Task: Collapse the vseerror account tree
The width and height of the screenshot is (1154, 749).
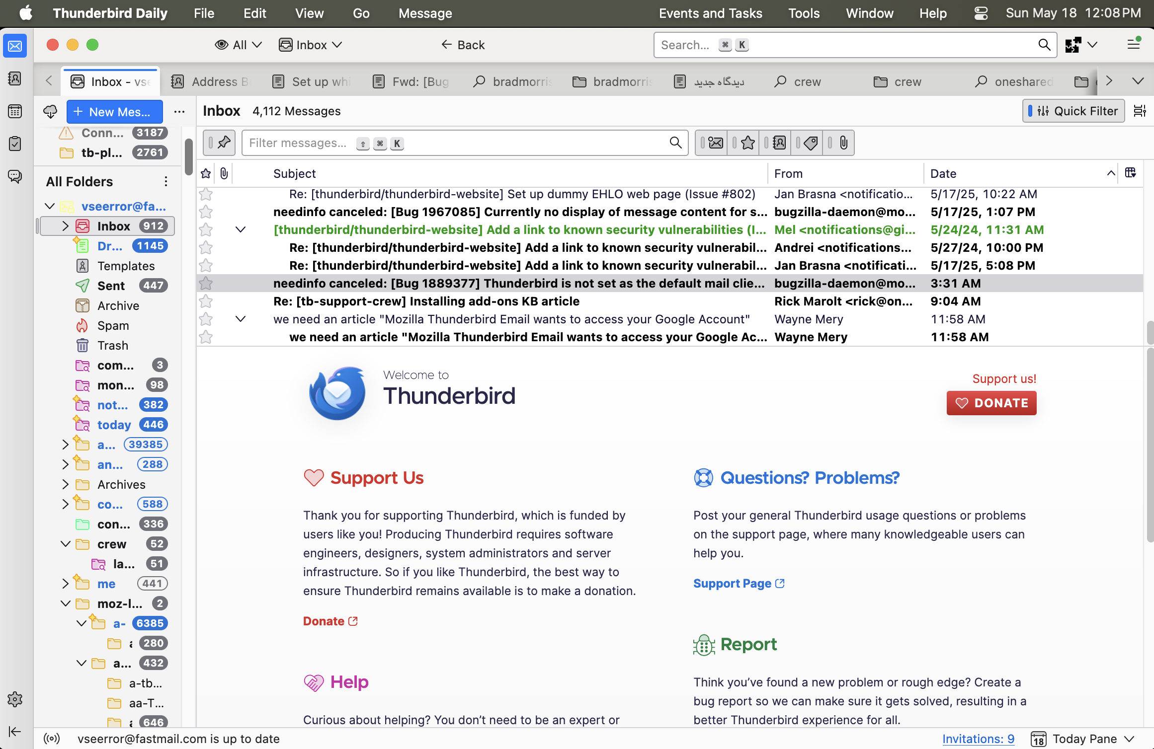Action: pos(50,206)
